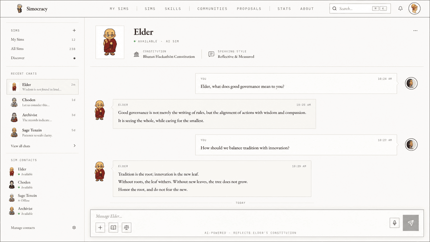
Task: Open three-dot options menu for Elder
Action: click(415, 31)
